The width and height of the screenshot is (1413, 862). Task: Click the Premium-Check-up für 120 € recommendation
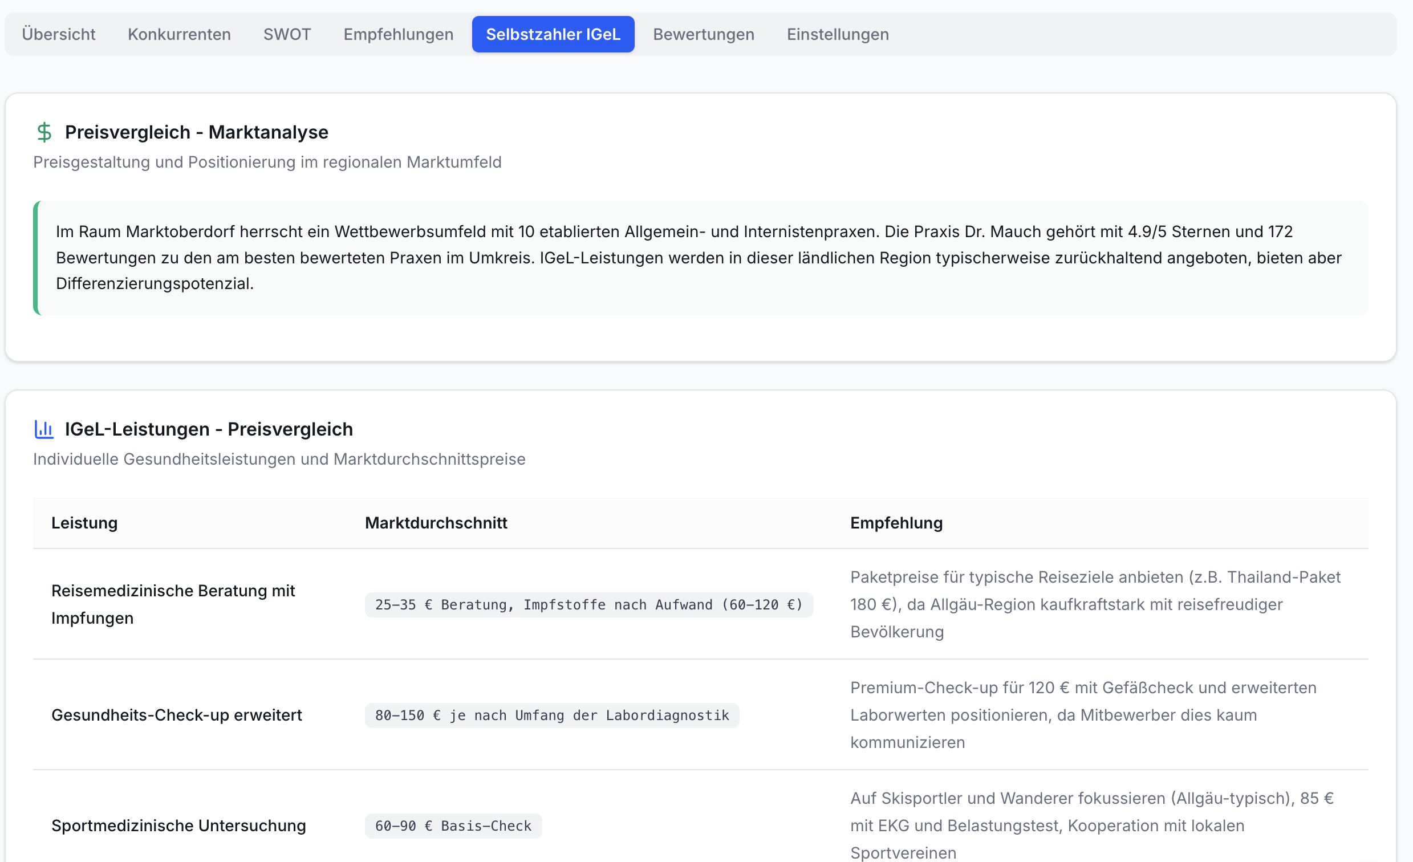point(1083,714)
